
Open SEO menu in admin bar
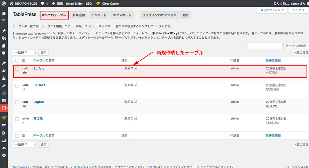(x=89, y=3)
